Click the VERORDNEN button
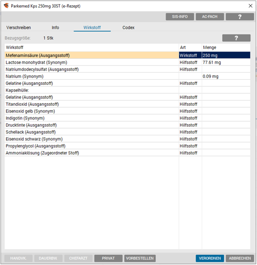 (210, 258)
